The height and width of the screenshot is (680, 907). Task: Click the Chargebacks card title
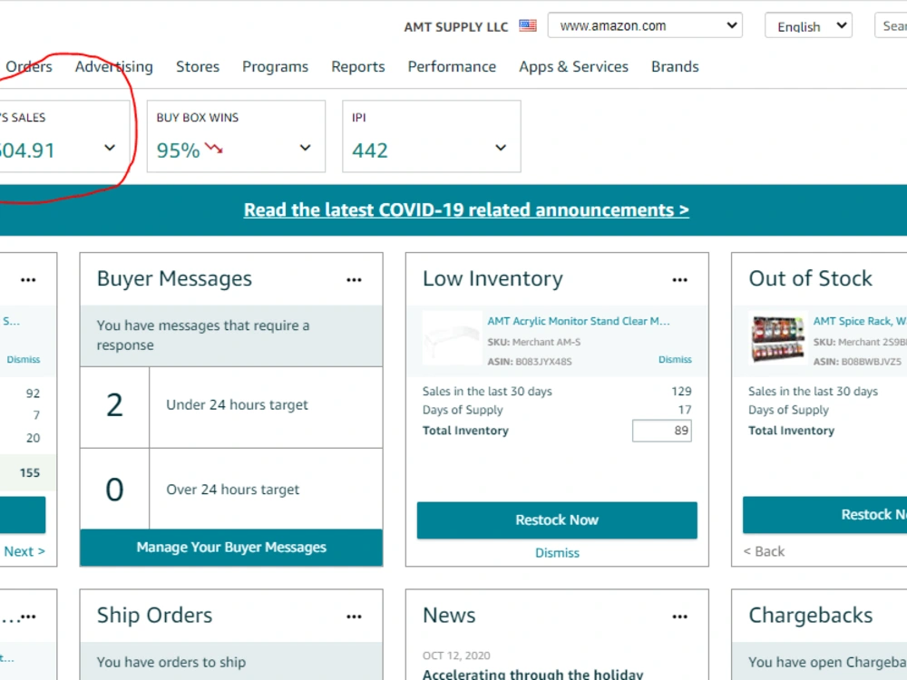810,616
